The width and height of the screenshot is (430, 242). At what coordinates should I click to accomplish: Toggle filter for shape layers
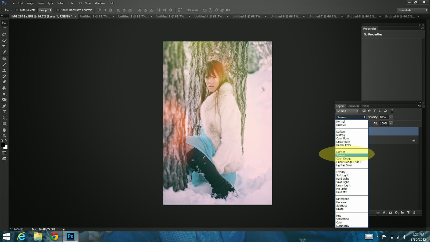[x=380, y=111]
